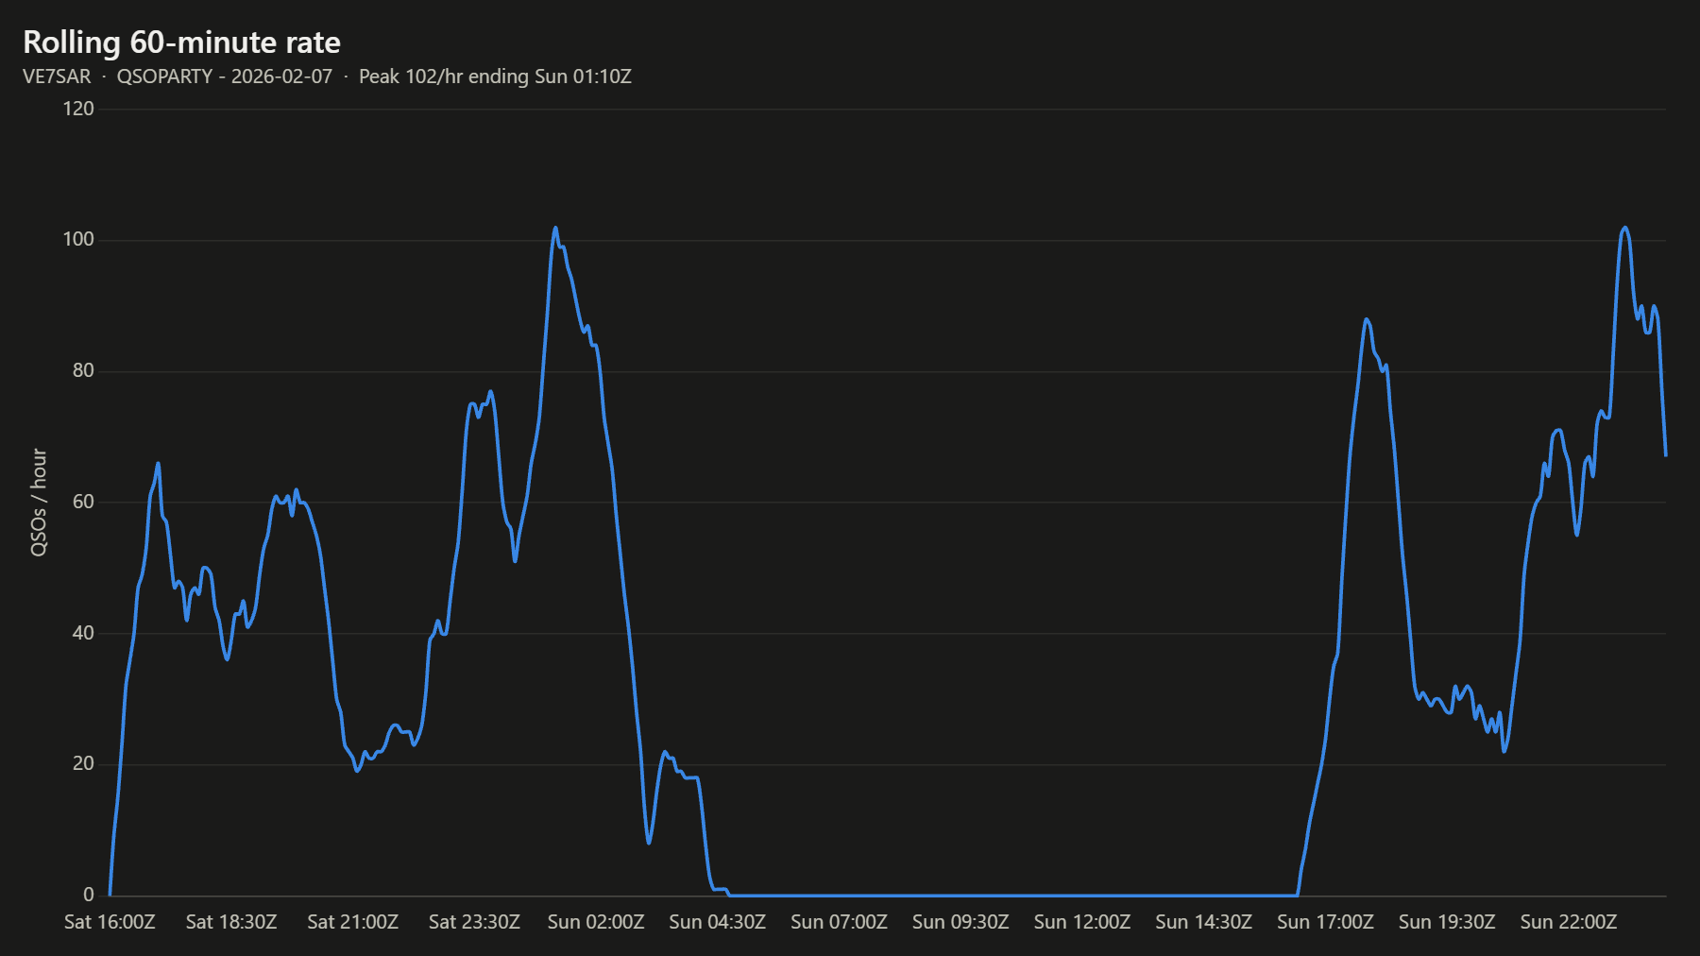Image resolution: width=1700 pixels, height=956 pixels.
Task: Click the Sat 18:30Z axis label
Action: [x=231, y=922]
